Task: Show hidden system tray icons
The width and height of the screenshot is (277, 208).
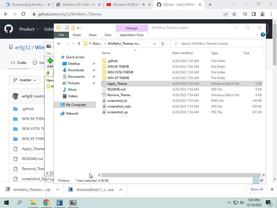Action: tap(229, 203)
